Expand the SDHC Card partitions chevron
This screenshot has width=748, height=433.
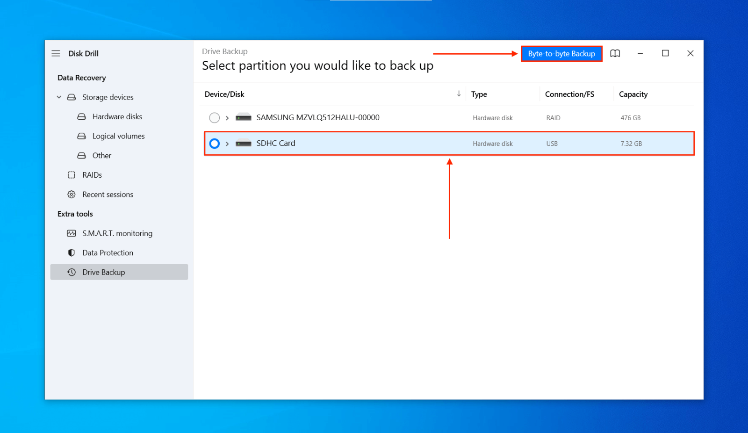pyautogui.click(x=227, y=144)
